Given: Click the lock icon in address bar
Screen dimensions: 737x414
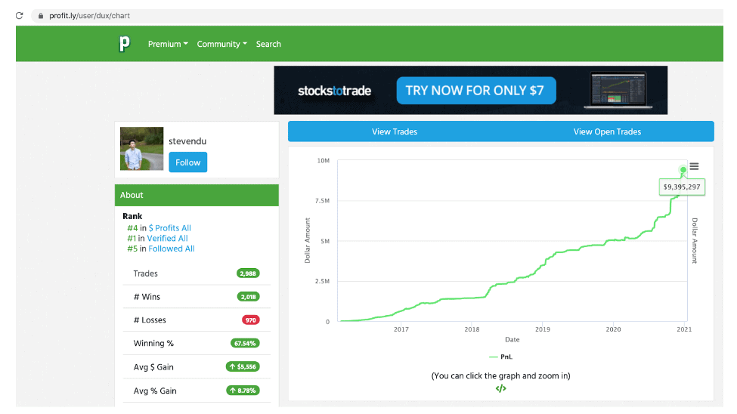Looking at the screenshot, I should 41,16.
